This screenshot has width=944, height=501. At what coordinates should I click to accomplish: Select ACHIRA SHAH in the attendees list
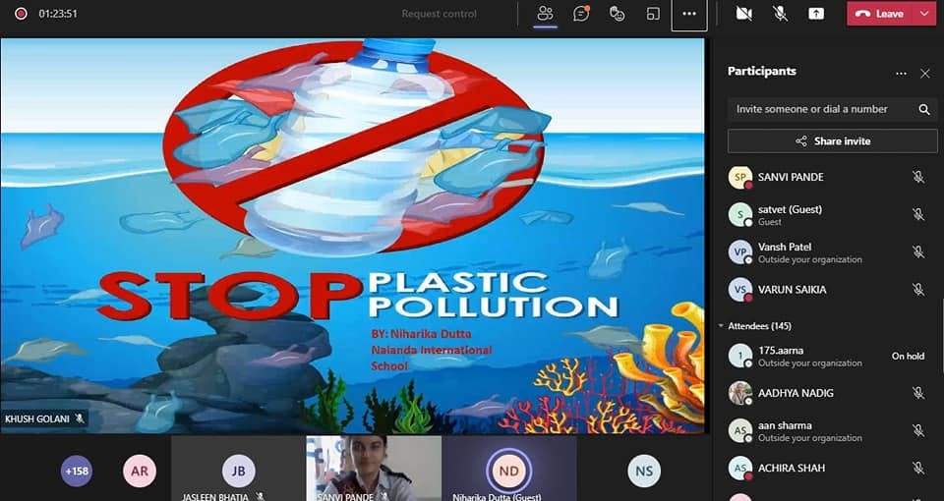(832, 468)
